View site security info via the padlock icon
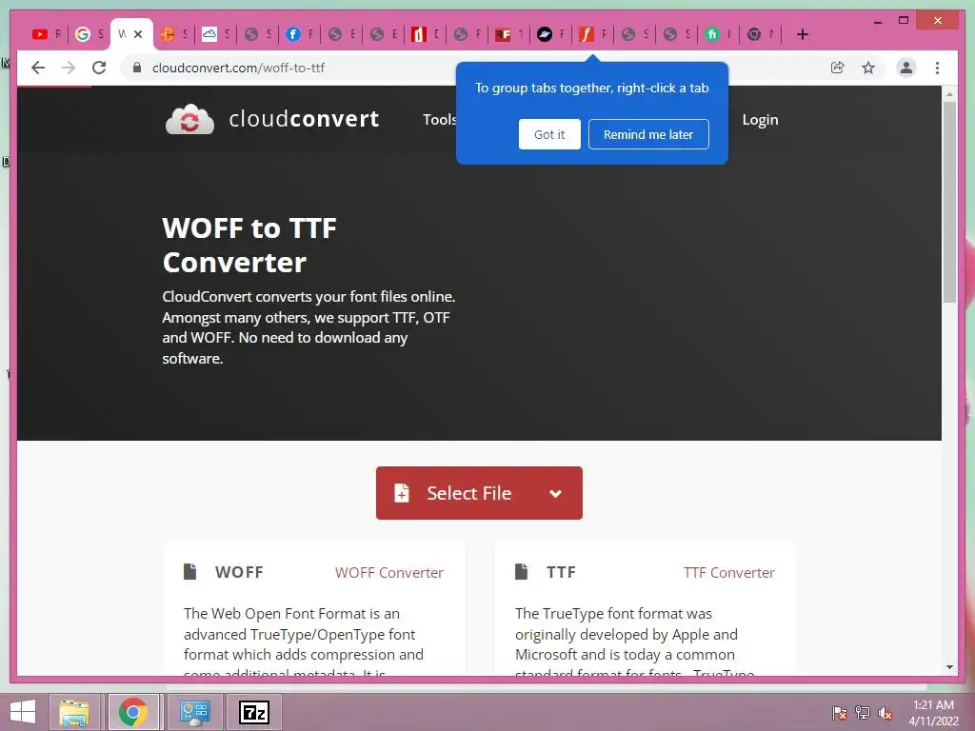 coord(137,68)
